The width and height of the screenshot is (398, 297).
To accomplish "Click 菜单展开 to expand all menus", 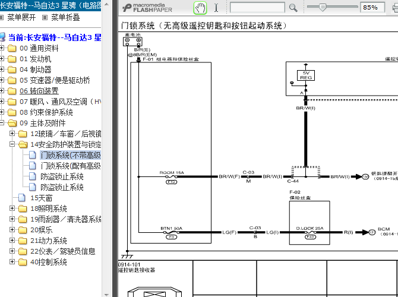I will pyautogui.click(x=21, y=17).
